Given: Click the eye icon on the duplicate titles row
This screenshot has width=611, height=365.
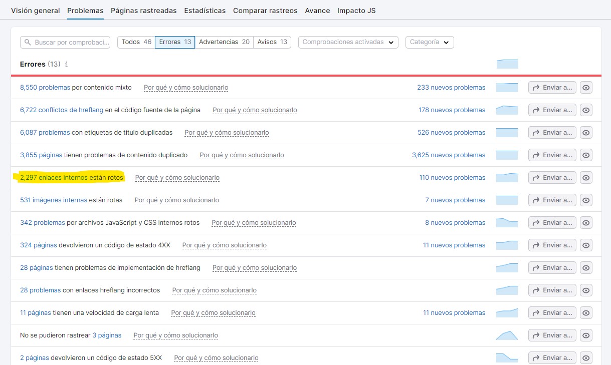Looking at the screenshot, I should (x=586, y=132).
